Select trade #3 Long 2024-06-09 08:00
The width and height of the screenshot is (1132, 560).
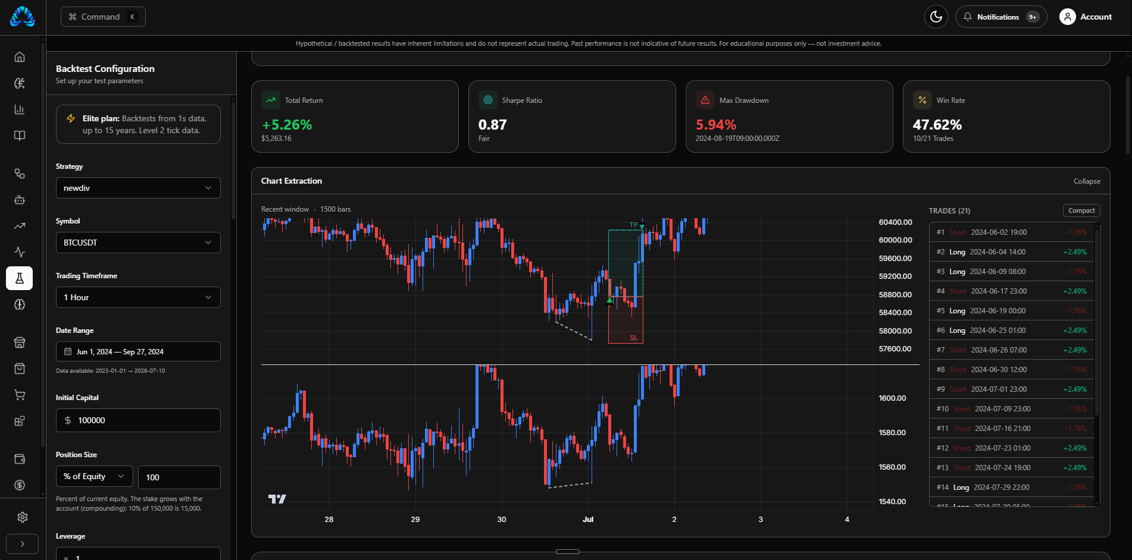click(1011, 272)
